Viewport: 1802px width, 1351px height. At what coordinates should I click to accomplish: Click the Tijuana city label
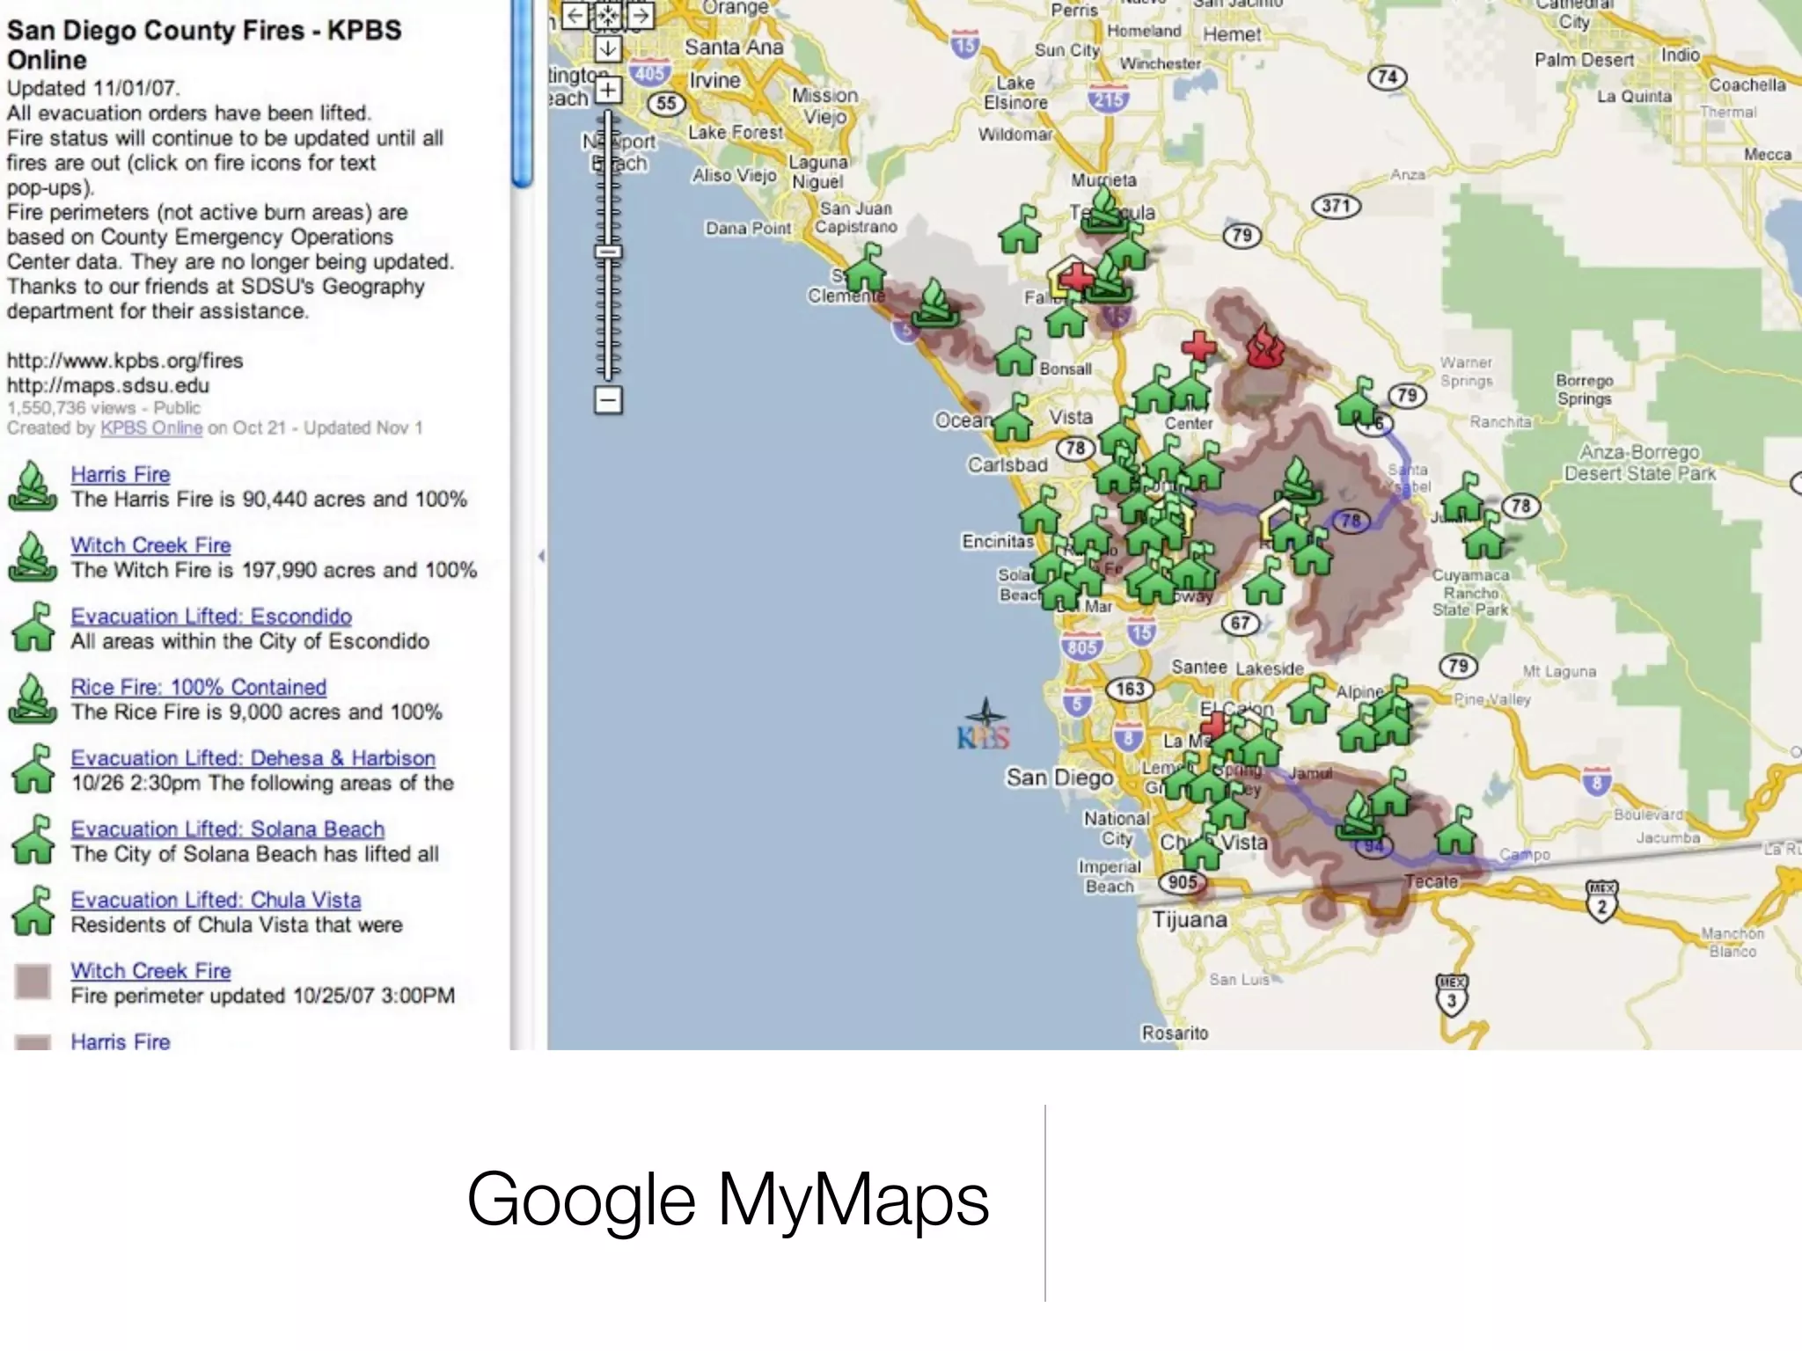[x=1190, y=920]
